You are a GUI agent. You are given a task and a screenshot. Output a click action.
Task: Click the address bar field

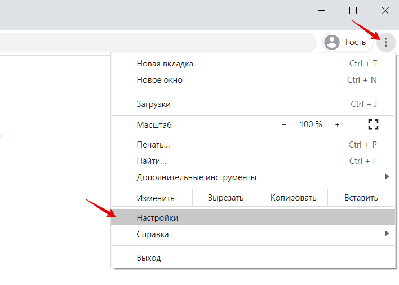[x=158, y=42]
